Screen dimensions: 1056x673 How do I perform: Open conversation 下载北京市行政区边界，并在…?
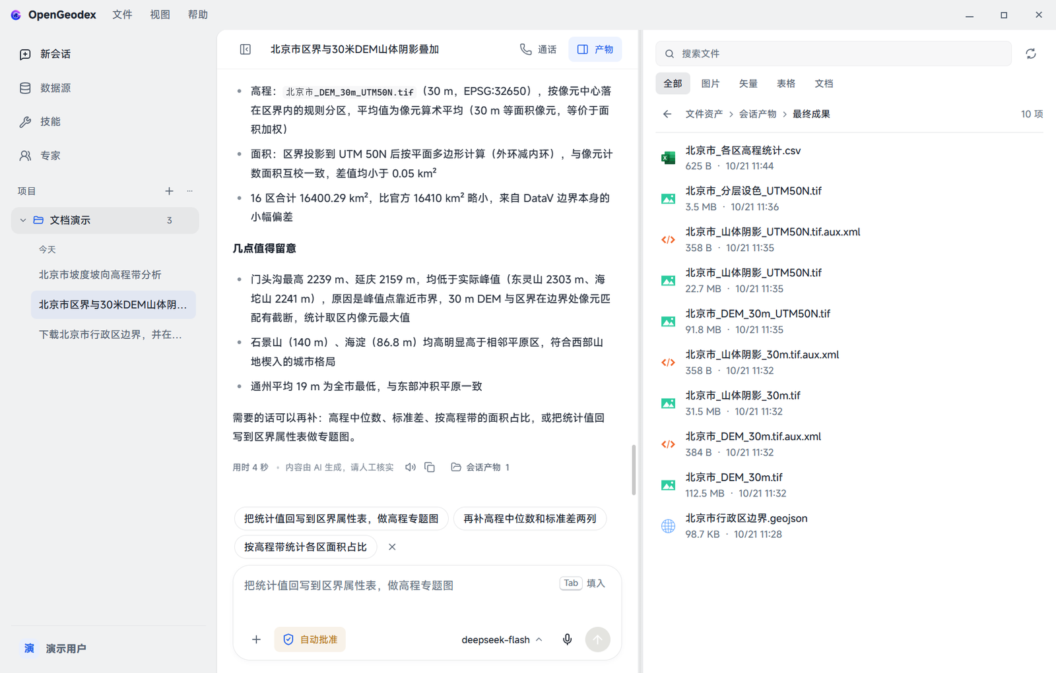110,335
